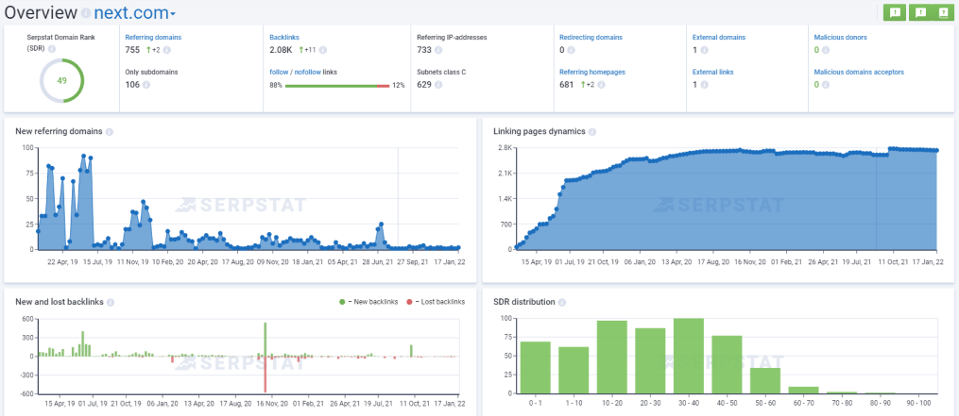Click info icon next to Serpstat Domain Rank (SDR)
Viewport: 959px width, 416px height.
point(52,49)
